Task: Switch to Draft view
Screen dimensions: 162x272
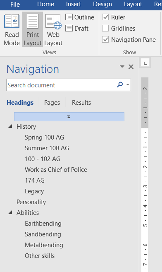Action: click(77, 28)
